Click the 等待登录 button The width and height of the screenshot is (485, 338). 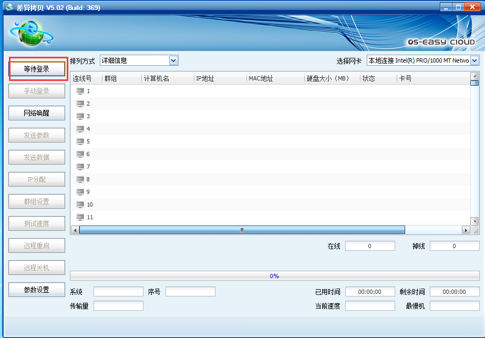coord(37,69)
